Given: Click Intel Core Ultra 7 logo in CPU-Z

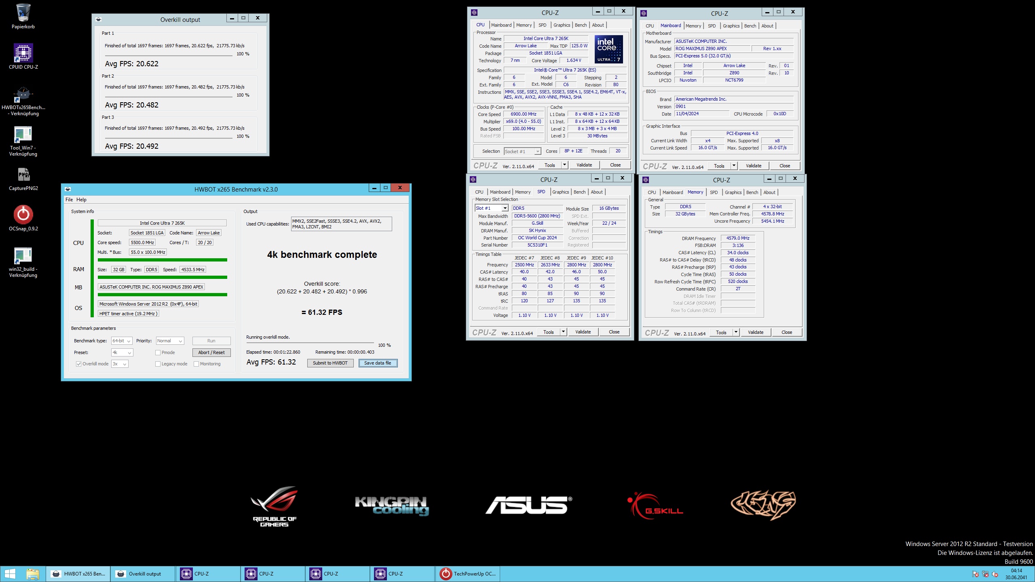Looking at the screenshot, I should 608,49.
